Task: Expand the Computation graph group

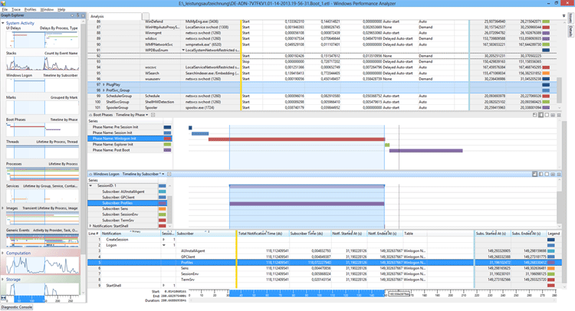Action: pyautogui.click(x=3, y=254)
